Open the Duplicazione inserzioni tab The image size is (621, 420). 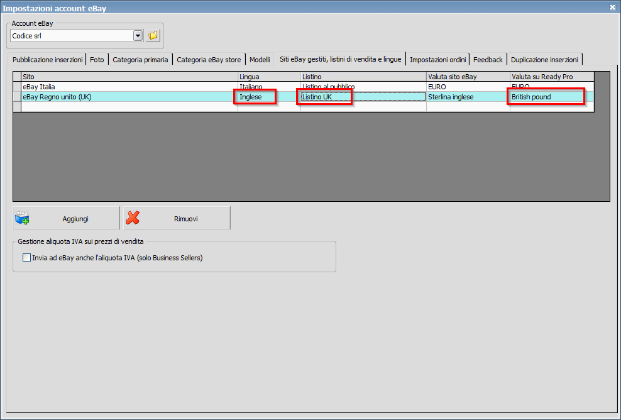(x=544, y=60)
